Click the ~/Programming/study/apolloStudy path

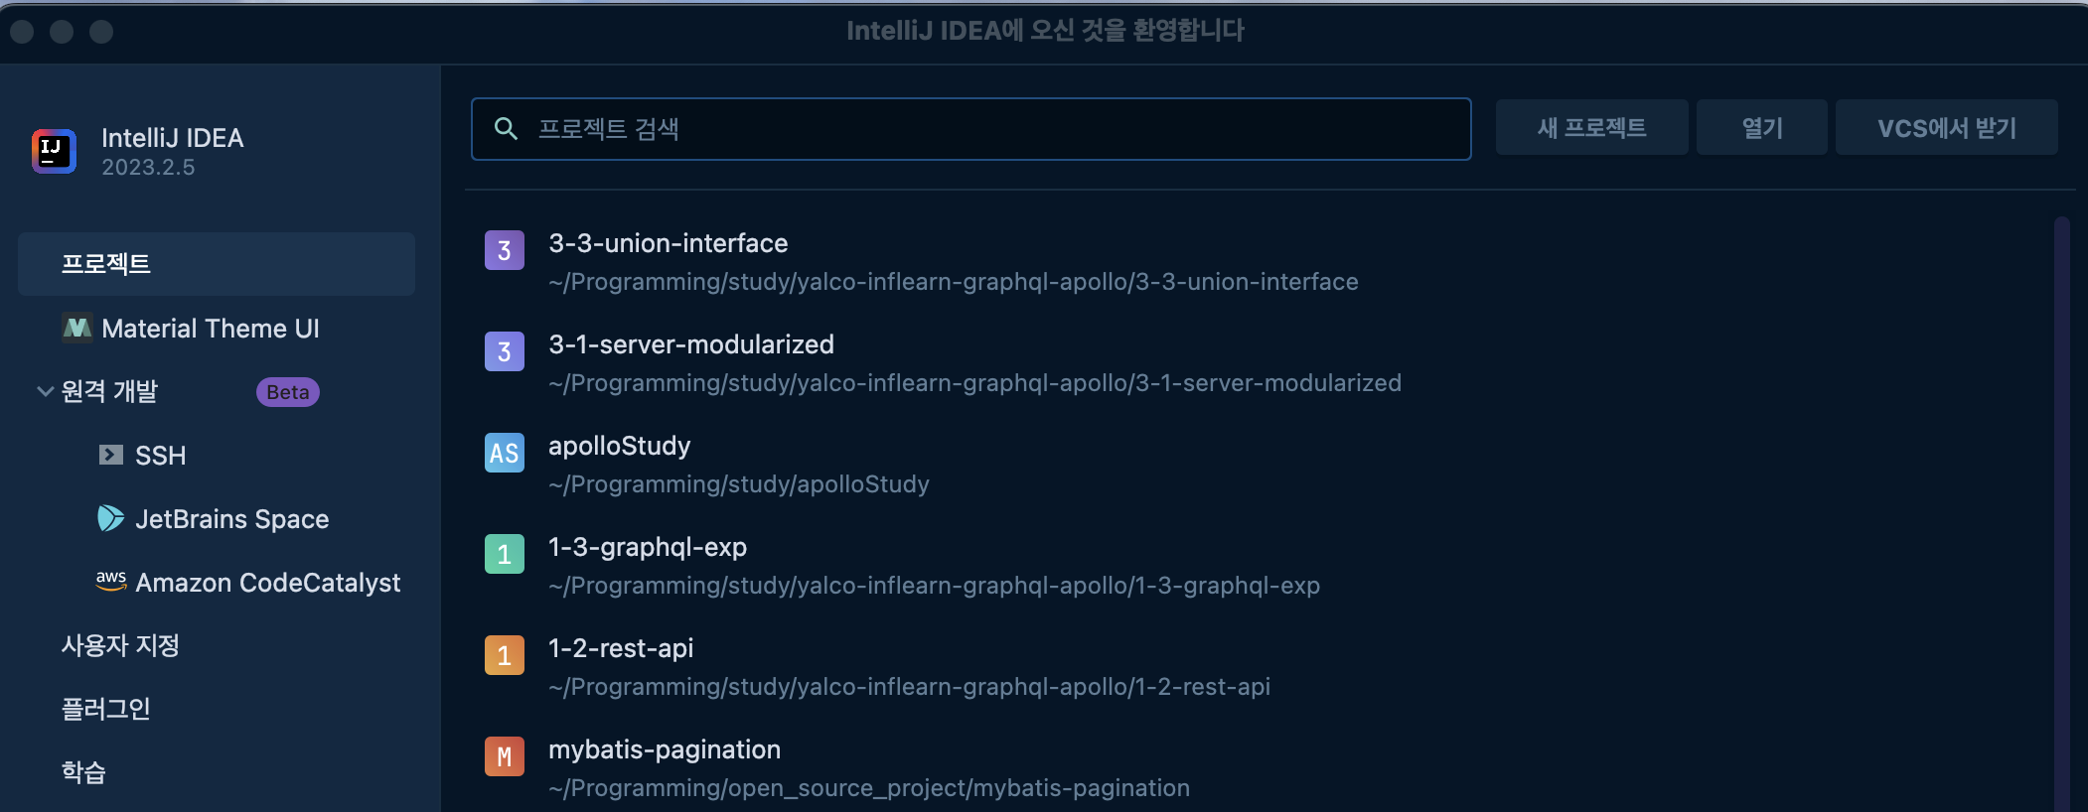coord(739,484)
